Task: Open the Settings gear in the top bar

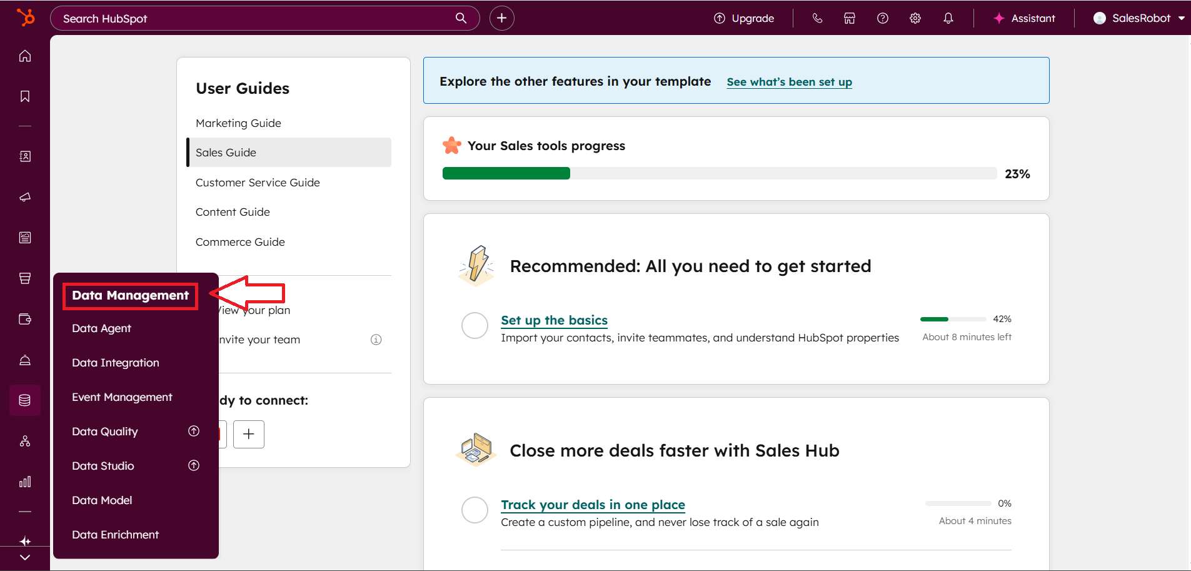Action: (x=915, y=18)
